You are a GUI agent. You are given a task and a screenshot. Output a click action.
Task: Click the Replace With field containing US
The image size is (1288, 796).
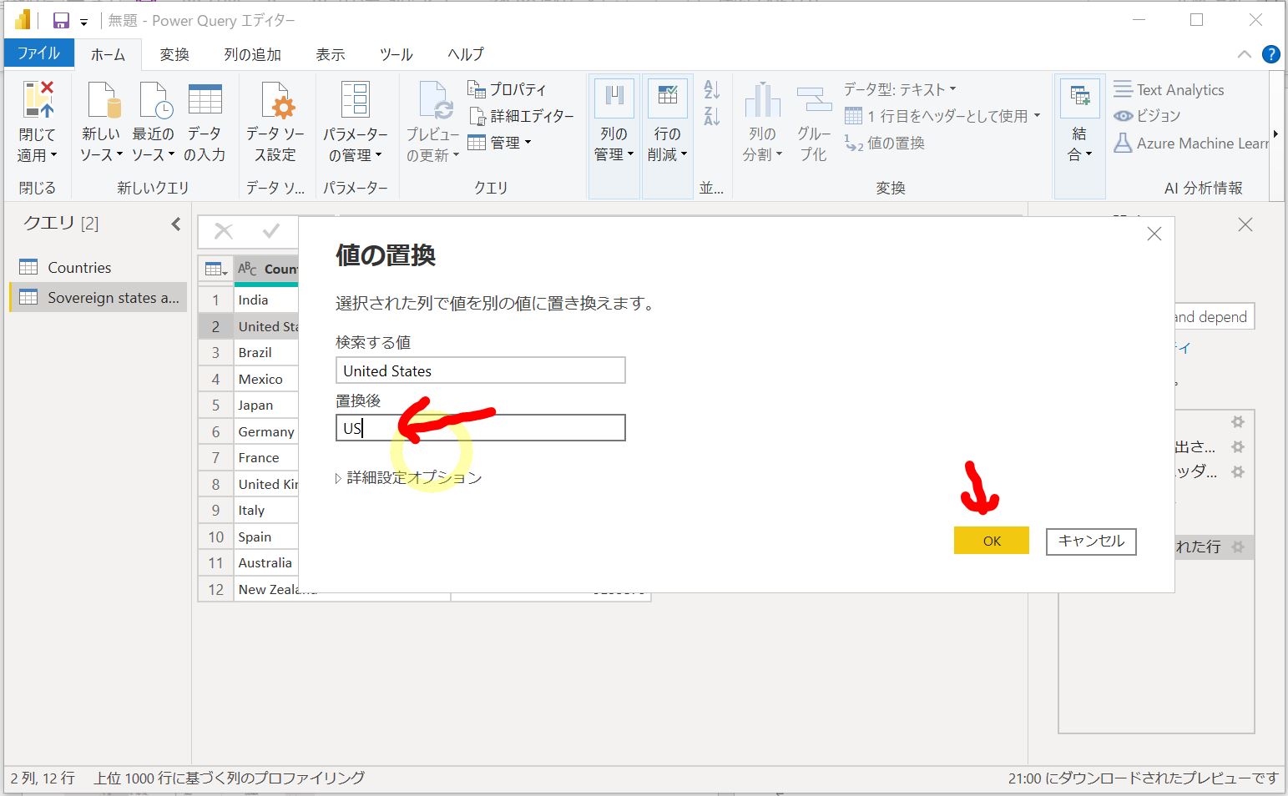[480, 428]
